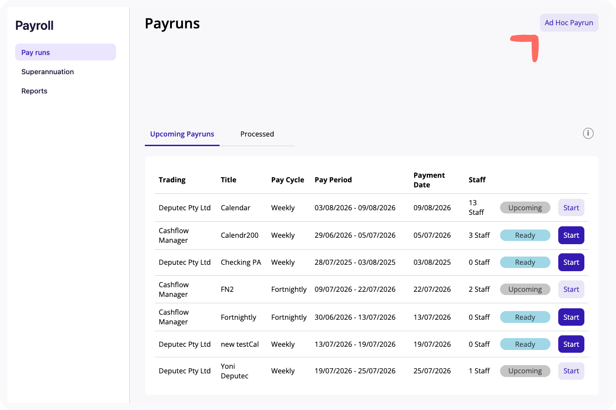Click pay period '03/08/2026 - 09/08/2026'
Viewport: 616px width, 410px height.
[x=355, y=208]
